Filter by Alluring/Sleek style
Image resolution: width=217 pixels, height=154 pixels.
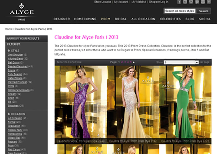click(x=15, y=59)
